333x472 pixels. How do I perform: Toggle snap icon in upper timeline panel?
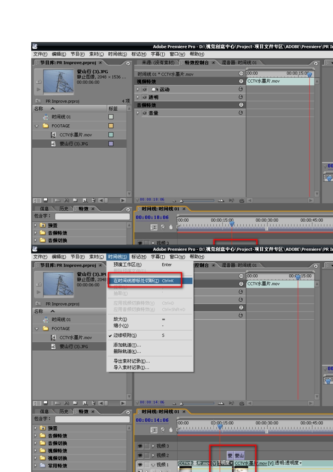pyautogui.click(x=154, y=227)
